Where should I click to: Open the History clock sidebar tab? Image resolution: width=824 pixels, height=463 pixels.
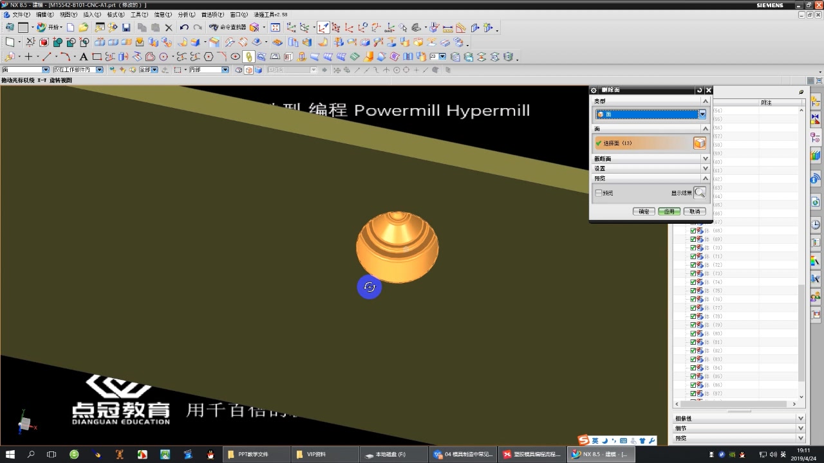(x=816, y=224)
